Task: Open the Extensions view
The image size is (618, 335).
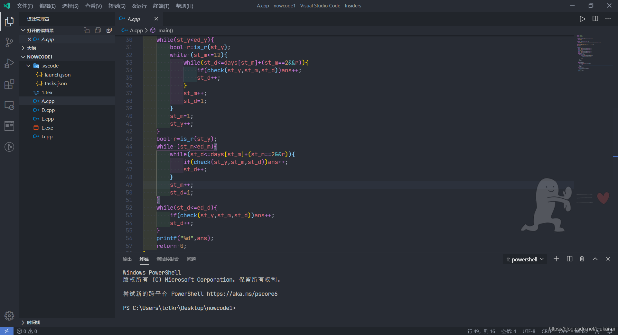Action: click(x=9, y=84)
